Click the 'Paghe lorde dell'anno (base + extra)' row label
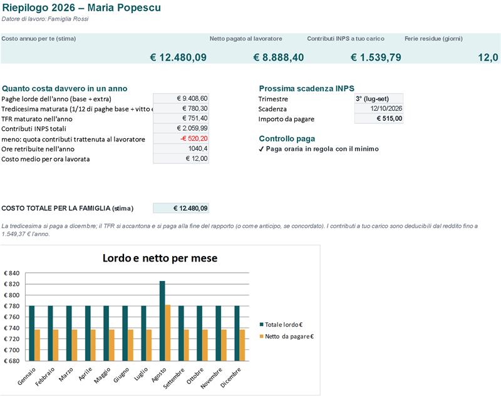501x398 pixels. [56, 99]
